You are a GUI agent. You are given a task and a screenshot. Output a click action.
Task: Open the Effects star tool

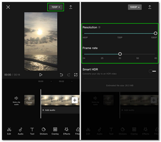67,131
